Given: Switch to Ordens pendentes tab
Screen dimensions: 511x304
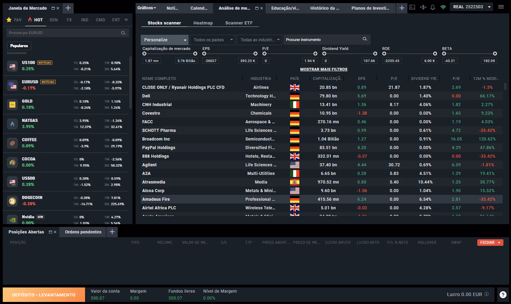Looking at the screenshot, I should tap(83, 232).
